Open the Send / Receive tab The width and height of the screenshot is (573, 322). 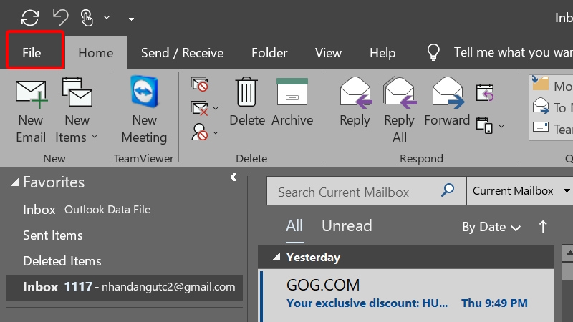[183, 53]
